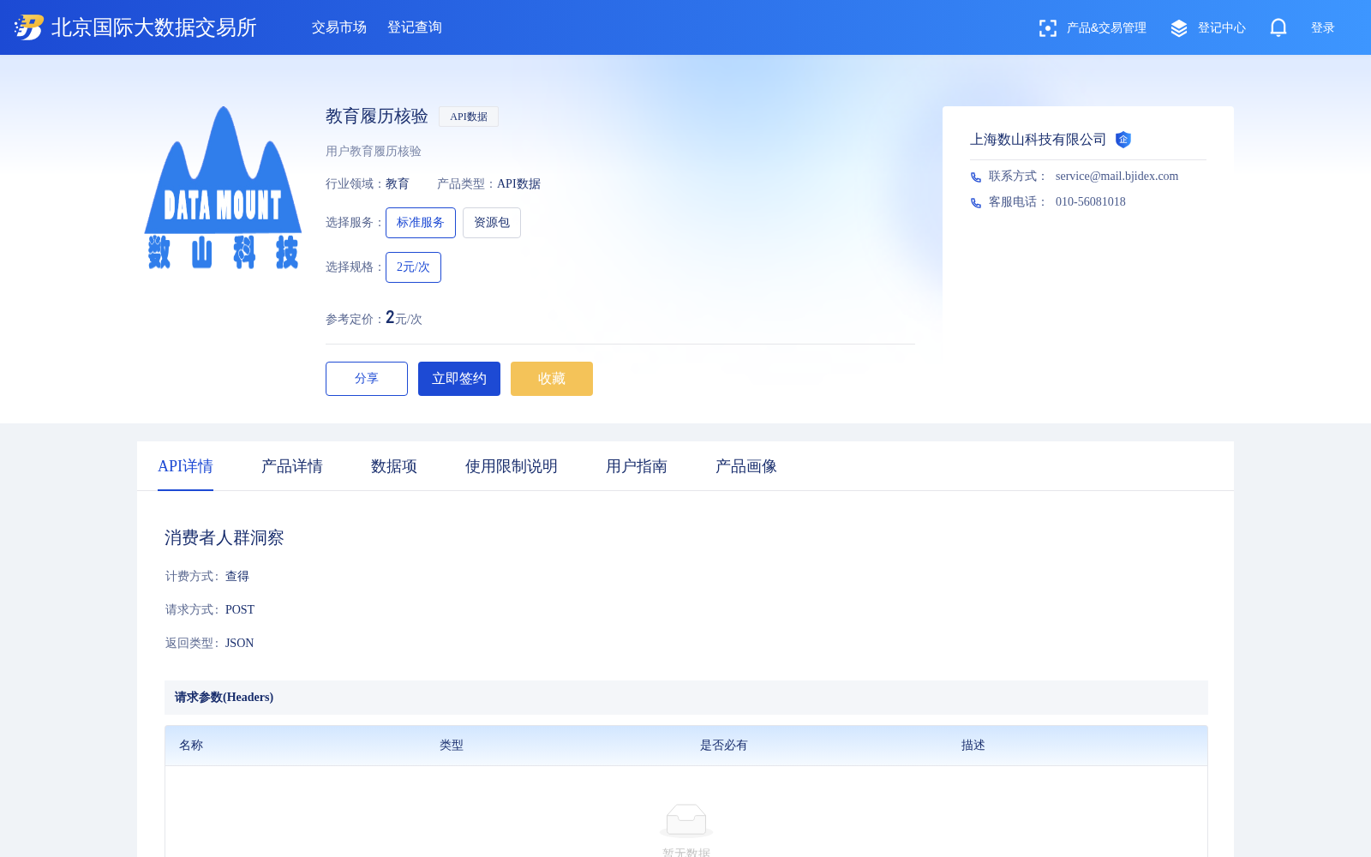Click phone number 010-56081018
Viewport: 1371px width, 857px height.
point(1091,202)
